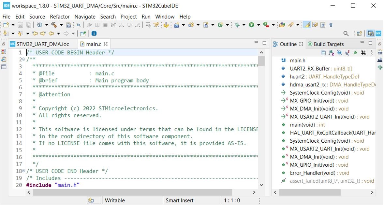Open the Next Annotation dropdown arrow
This screenshot has height=206, width=384.
13,34
